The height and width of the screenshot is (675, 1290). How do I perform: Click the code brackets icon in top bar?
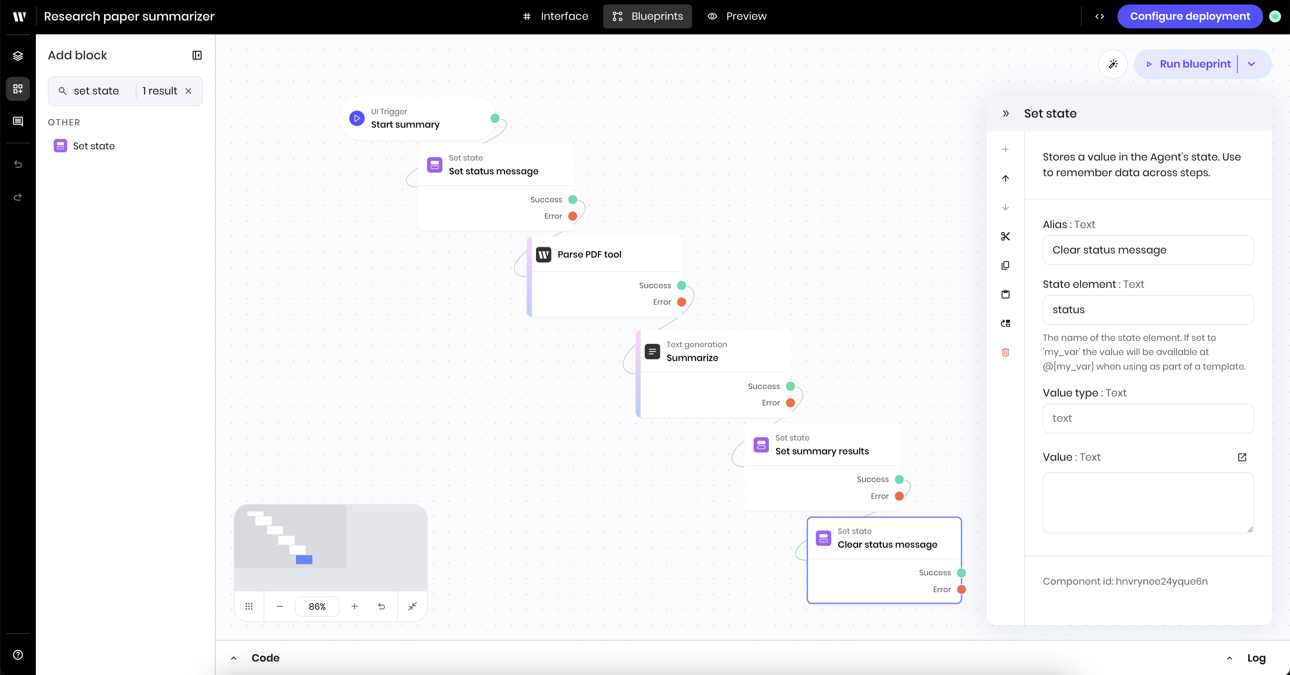pos(1100,16)
